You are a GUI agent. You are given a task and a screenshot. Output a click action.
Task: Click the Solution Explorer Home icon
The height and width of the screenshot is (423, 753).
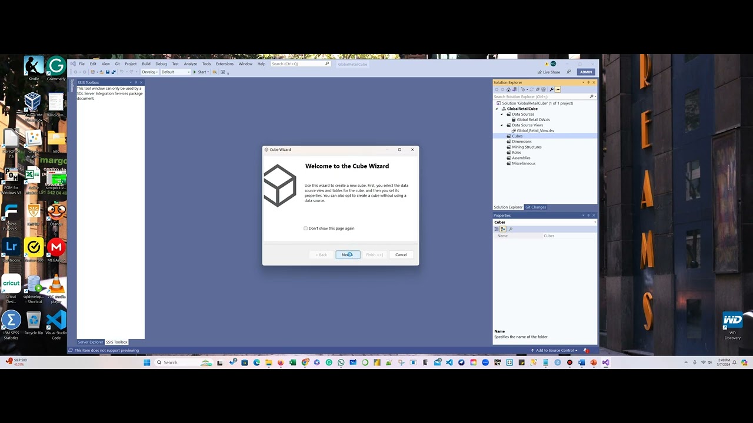(x=508, y=89)
